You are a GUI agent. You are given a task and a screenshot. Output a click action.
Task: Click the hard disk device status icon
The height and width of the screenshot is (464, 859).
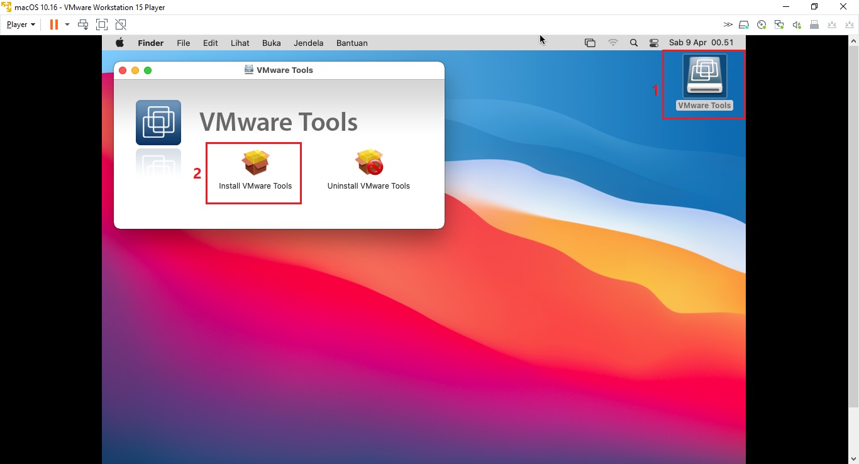tap(744, 25)
